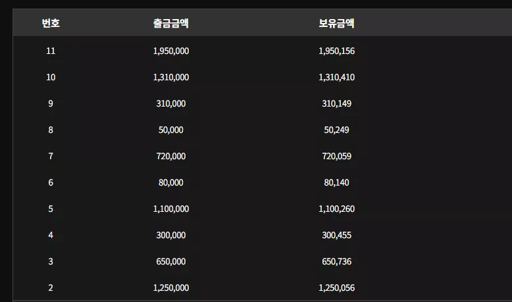Screen dimensions: 512x302
Task: Click balance value 1,250,056
Action: click(336, 288)
